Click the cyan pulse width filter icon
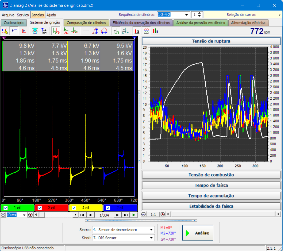 [35, 31]
